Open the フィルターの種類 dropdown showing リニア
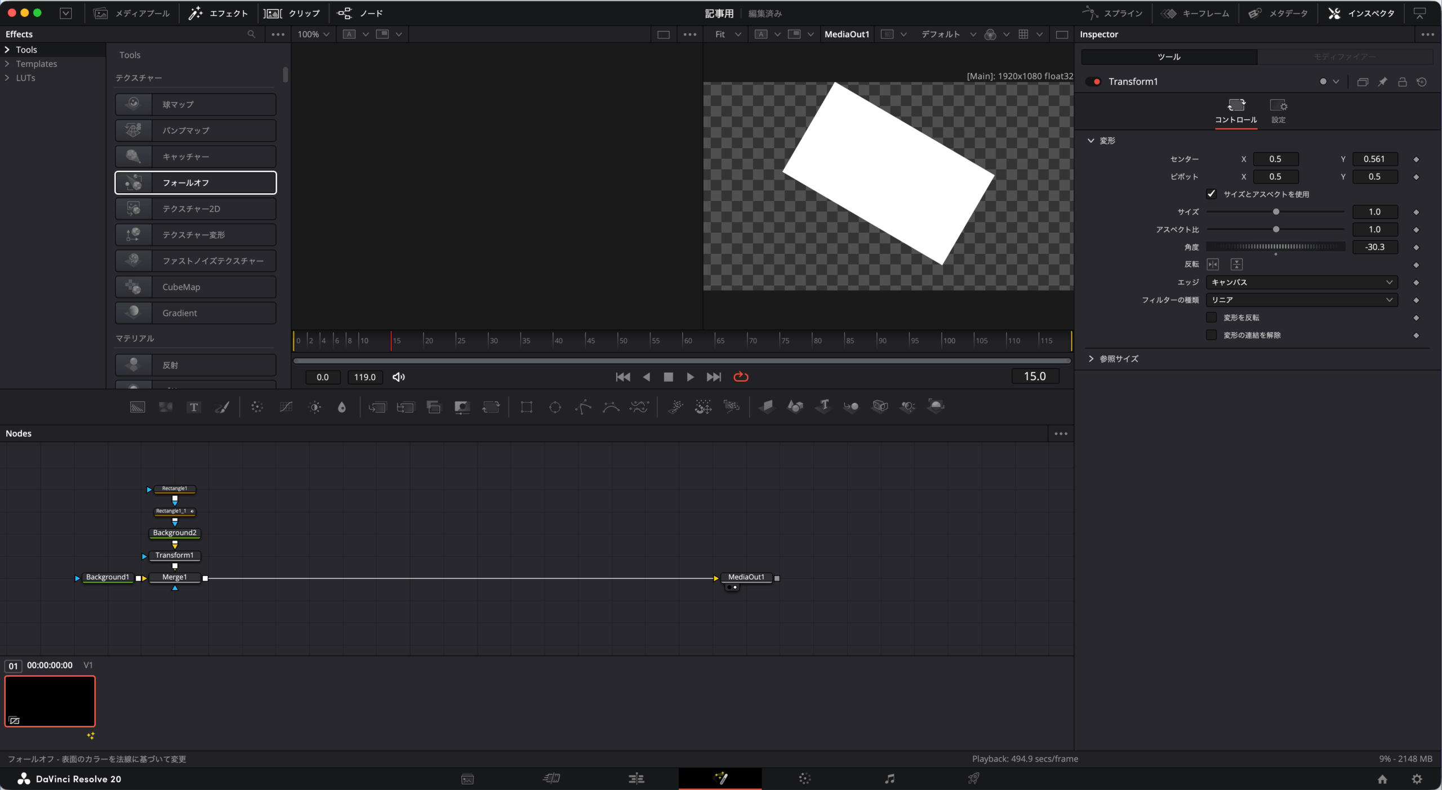 click(x=1301, y=300)
